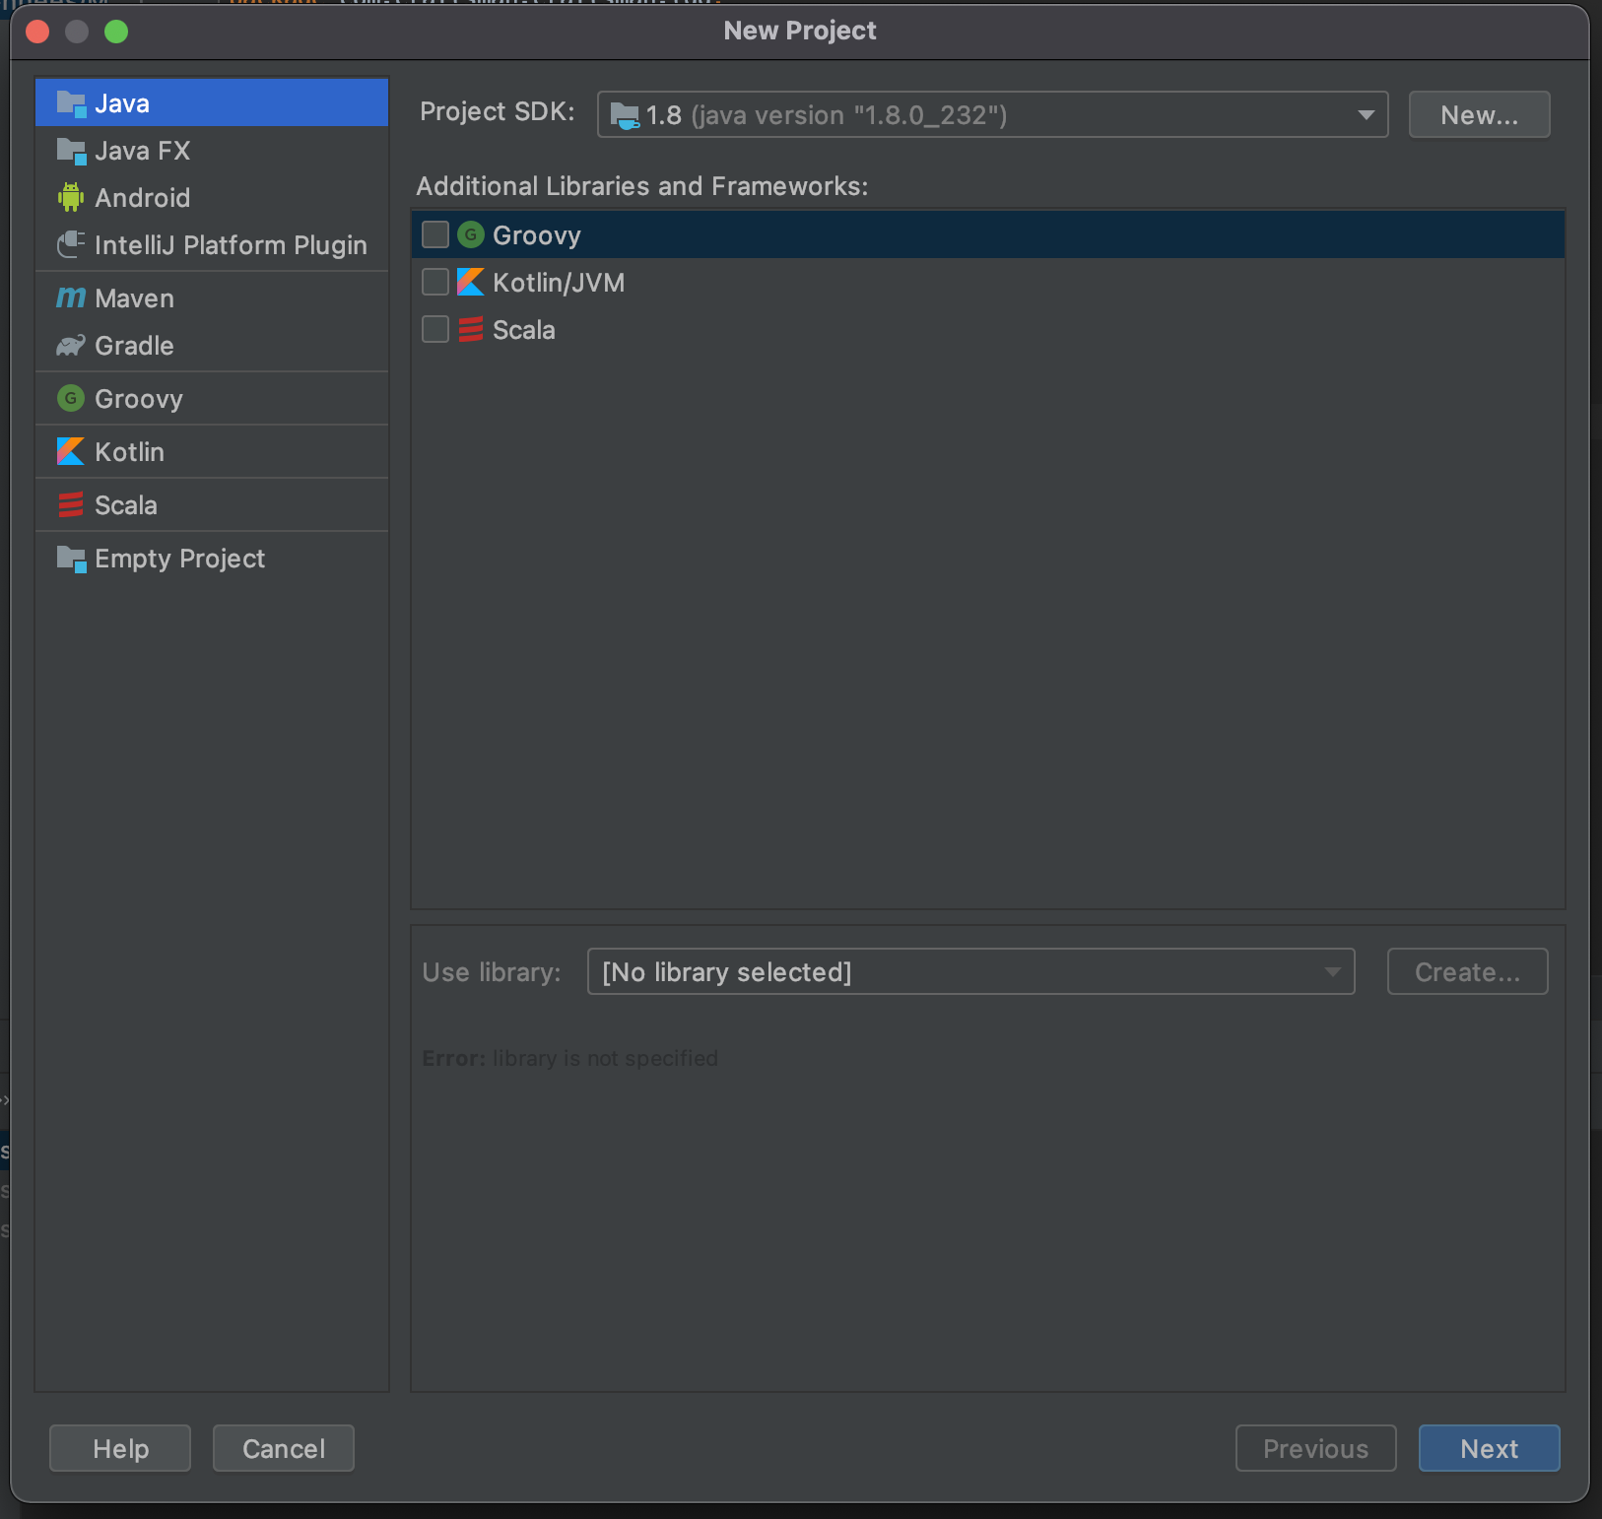The height and width of the screenshot is (1519, 1602).
Task: Select the Java FX list item label
Action: coord(143,151)
